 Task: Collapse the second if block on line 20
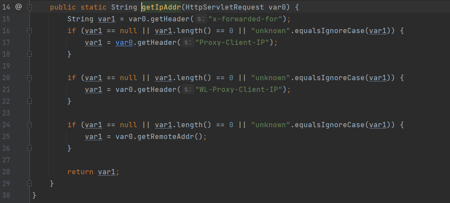coord(29,78)
